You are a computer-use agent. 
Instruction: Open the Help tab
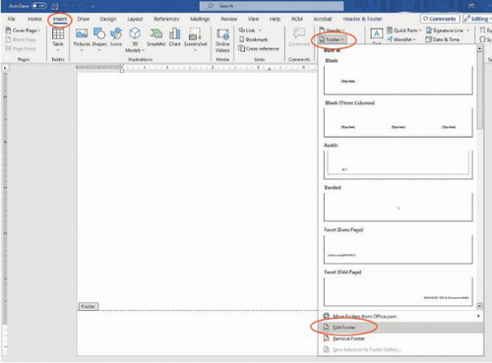[275, 19]
